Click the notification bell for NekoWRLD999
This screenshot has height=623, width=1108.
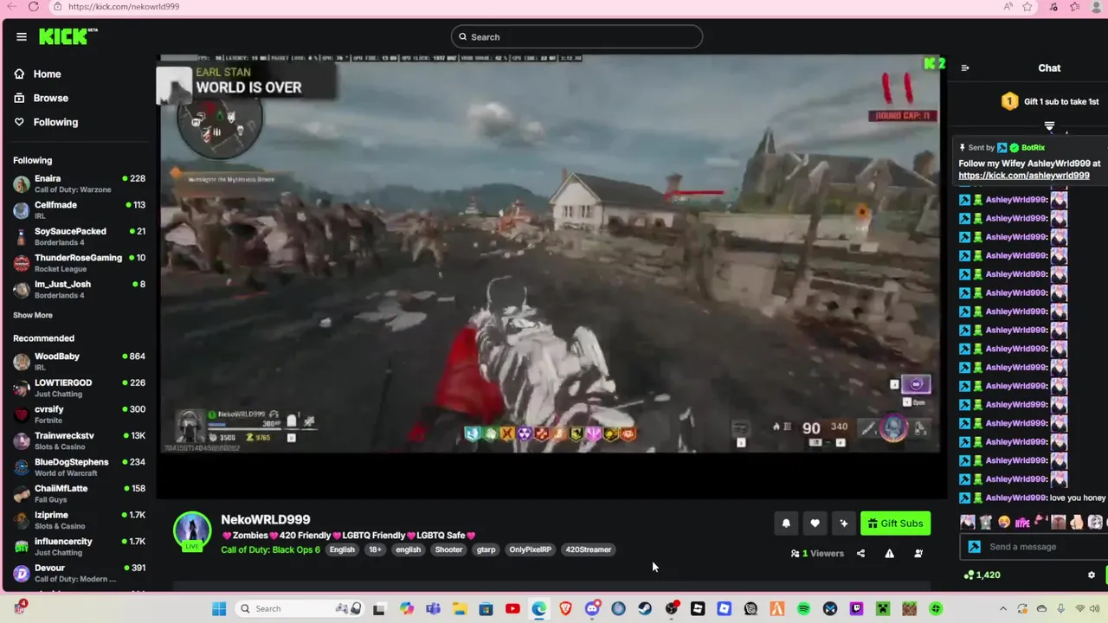(786, 523)
